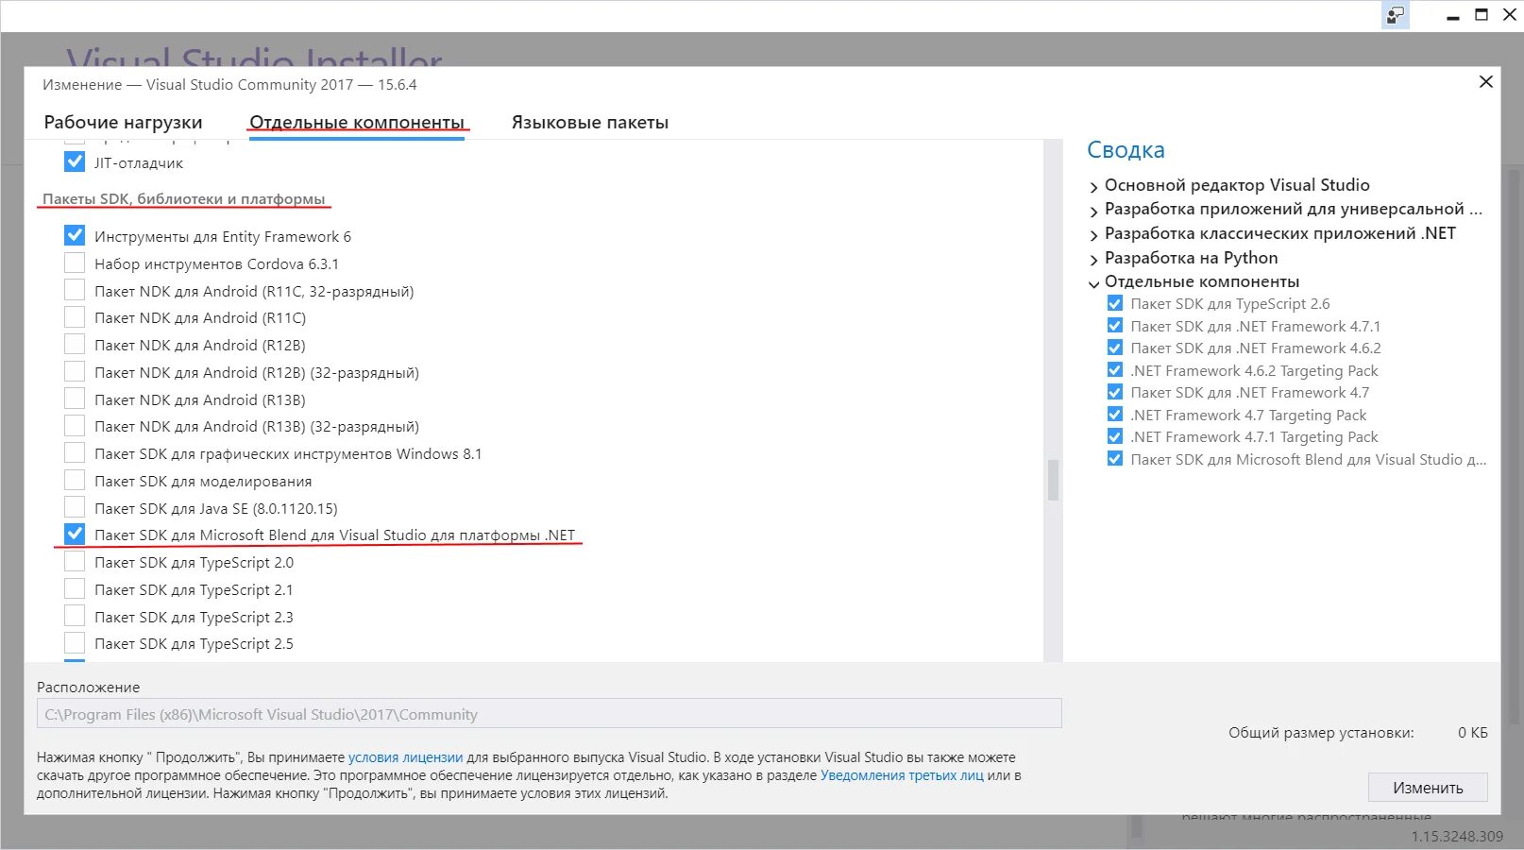Enable Пакет NDK для Android (R12B) without 32-разрядный
Screen dimensions: 1524x850
(75, 344)
